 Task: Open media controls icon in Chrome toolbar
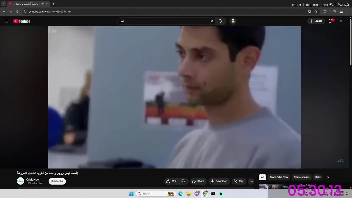(x=335, y=12)
